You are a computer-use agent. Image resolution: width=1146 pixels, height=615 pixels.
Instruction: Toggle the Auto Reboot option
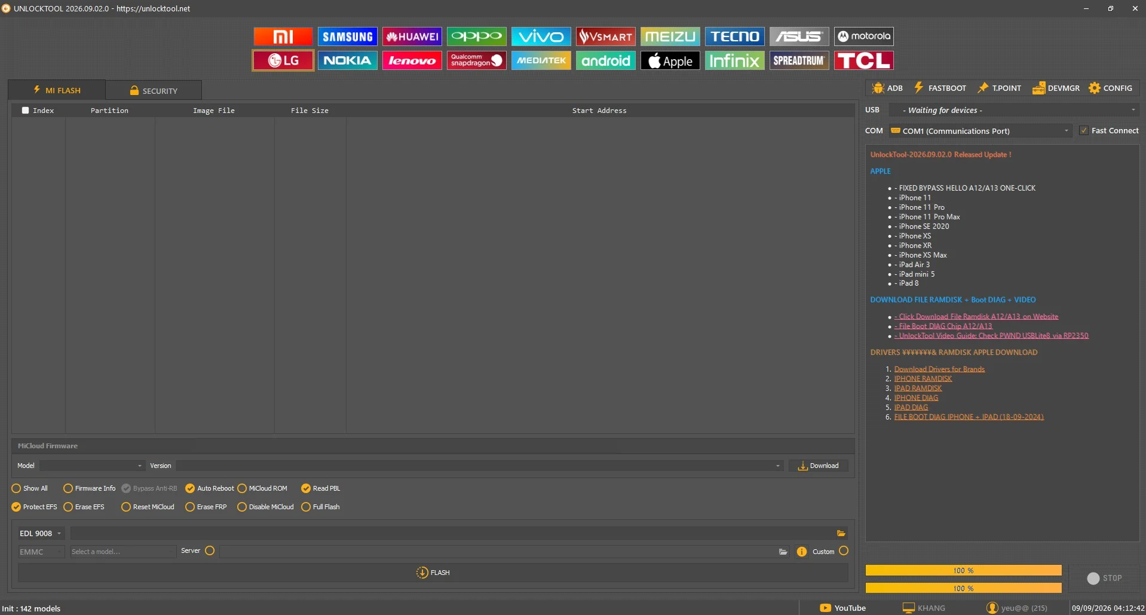(209, 488)
